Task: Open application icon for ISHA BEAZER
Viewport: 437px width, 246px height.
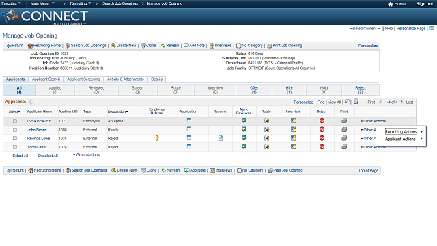Action: [189, 120]
